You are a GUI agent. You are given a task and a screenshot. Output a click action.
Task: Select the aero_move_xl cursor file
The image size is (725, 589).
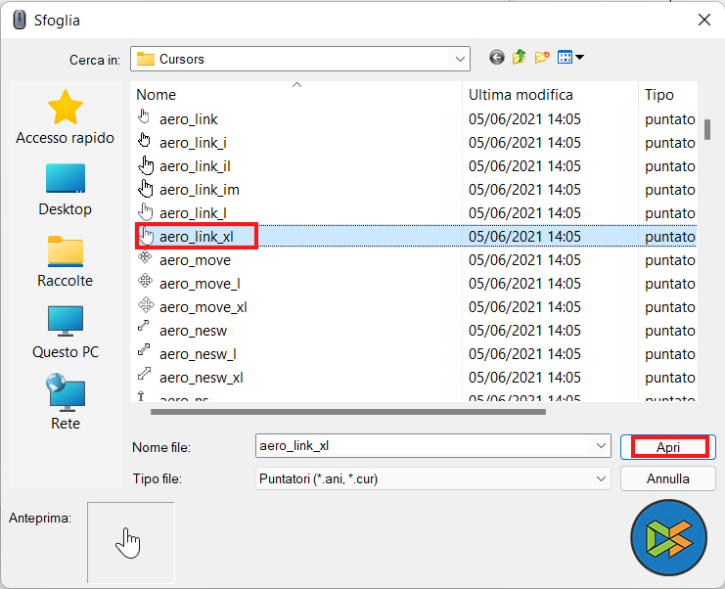(203, 307)
